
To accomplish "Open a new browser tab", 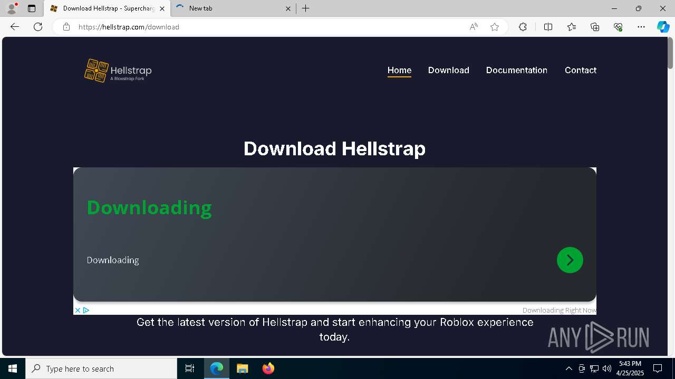I will [x=306, y=8].
